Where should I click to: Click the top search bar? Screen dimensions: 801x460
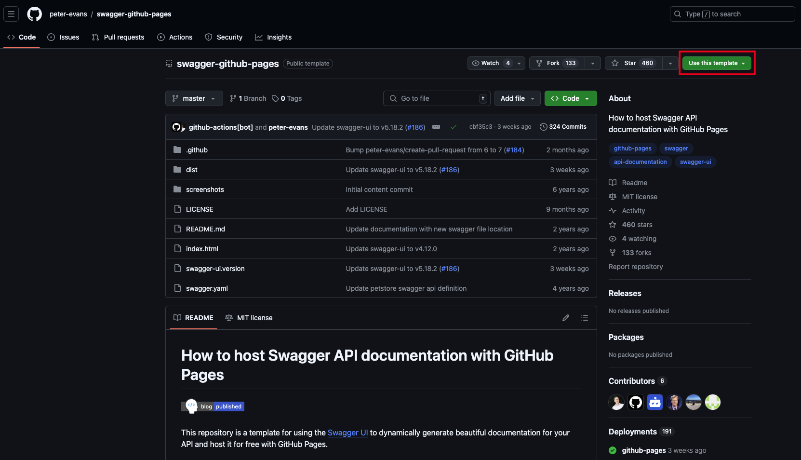(x=732, y=14)
